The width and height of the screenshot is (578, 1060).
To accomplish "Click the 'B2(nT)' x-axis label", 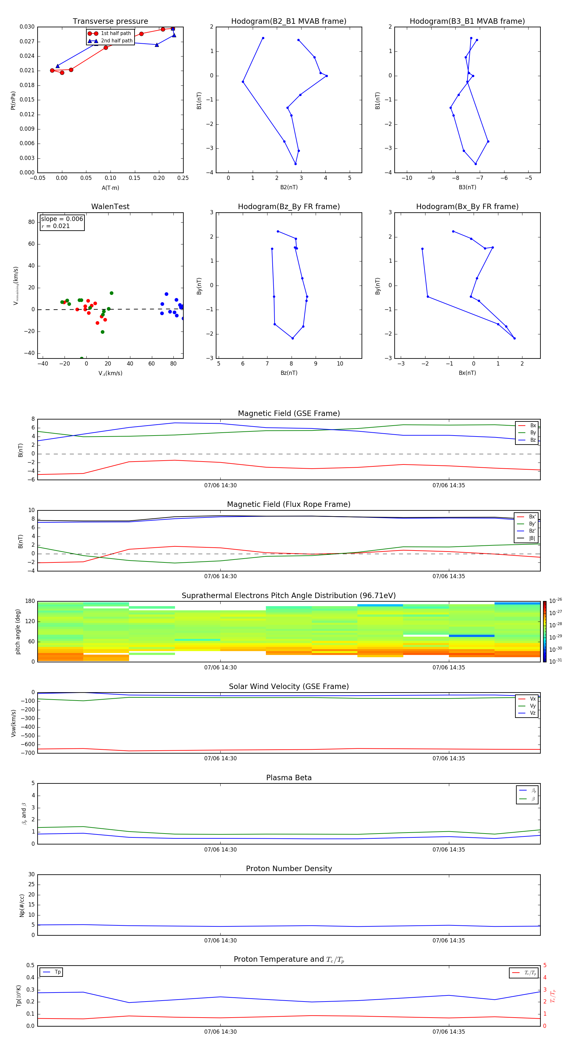I will click(x=289, y=187).
